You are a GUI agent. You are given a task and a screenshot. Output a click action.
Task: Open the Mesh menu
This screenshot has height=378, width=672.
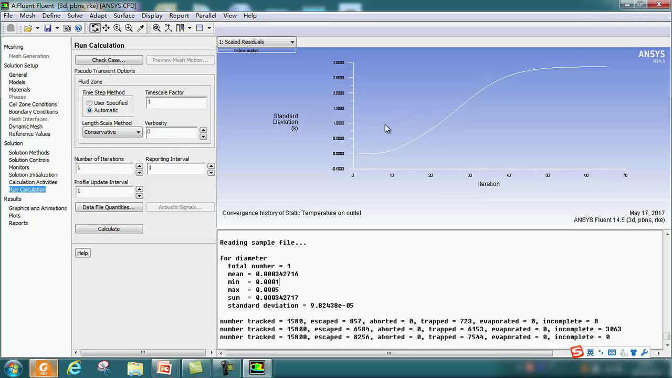click(x=27, y=16)
